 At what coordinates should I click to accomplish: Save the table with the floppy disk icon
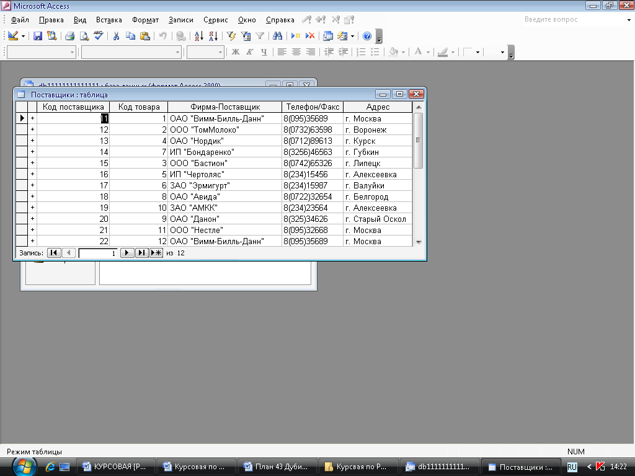click(x=38, y=36)
